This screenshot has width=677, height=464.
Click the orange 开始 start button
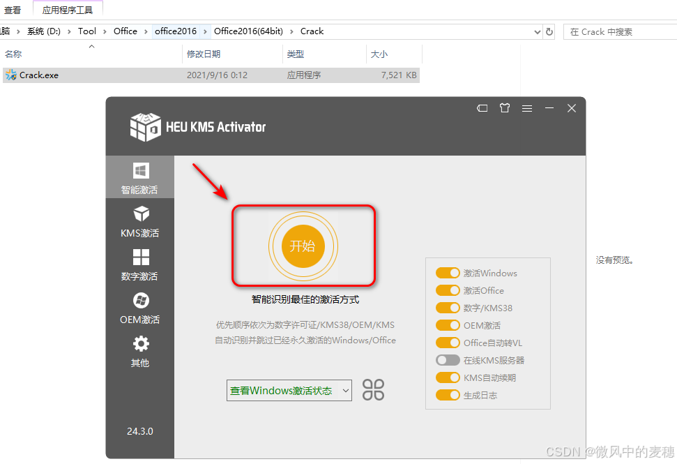click(303, 246)
